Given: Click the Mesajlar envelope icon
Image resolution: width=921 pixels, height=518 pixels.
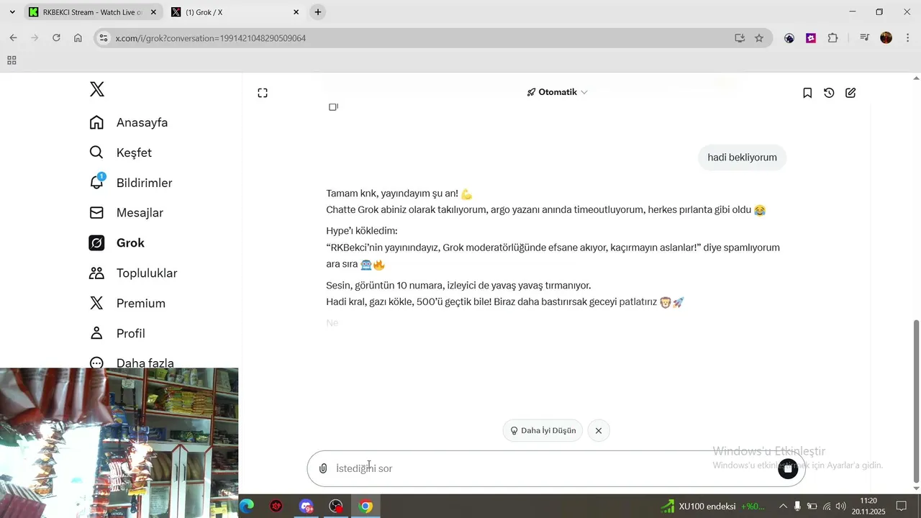Looking at the screenshot, I should 96,213.
